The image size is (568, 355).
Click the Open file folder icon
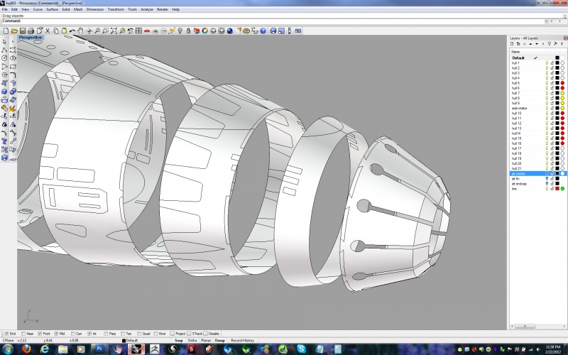click(14, 31)
